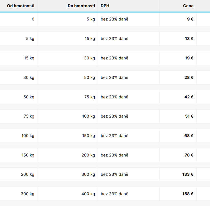
Task: Click "bez 23% daně" in the 158 € row
Action: click(114, 194)
